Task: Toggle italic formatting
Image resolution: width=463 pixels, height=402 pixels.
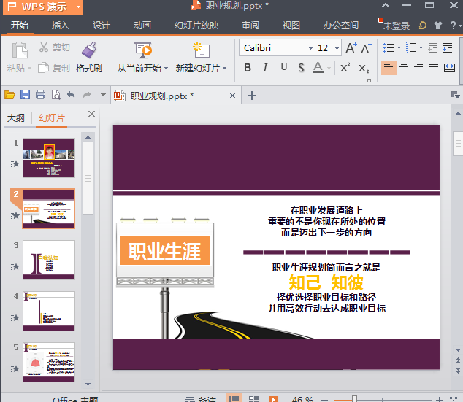Action: tap(264, 68)
